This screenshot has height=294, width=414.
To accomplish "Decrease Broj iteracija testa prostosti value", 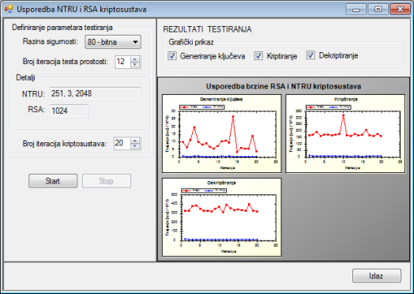I will coord(135,65).
